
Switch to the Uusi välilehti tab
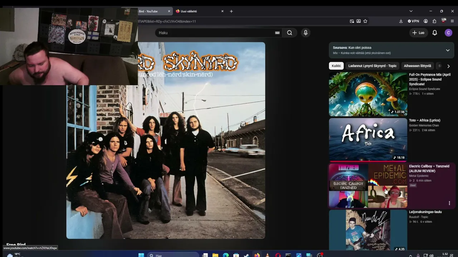[200, 11]
